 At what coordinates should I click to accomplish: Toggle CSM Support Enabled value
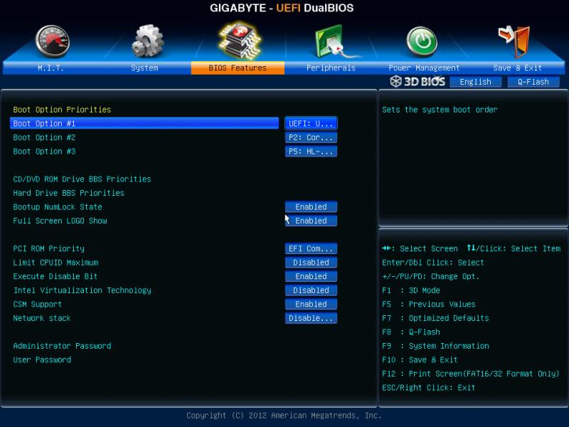tap(311, 305)
